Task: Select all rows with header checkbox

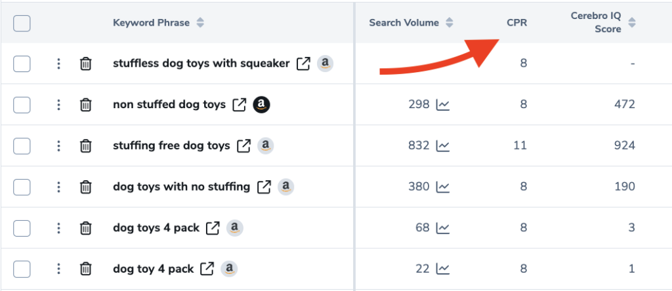Action: point(22,23)
